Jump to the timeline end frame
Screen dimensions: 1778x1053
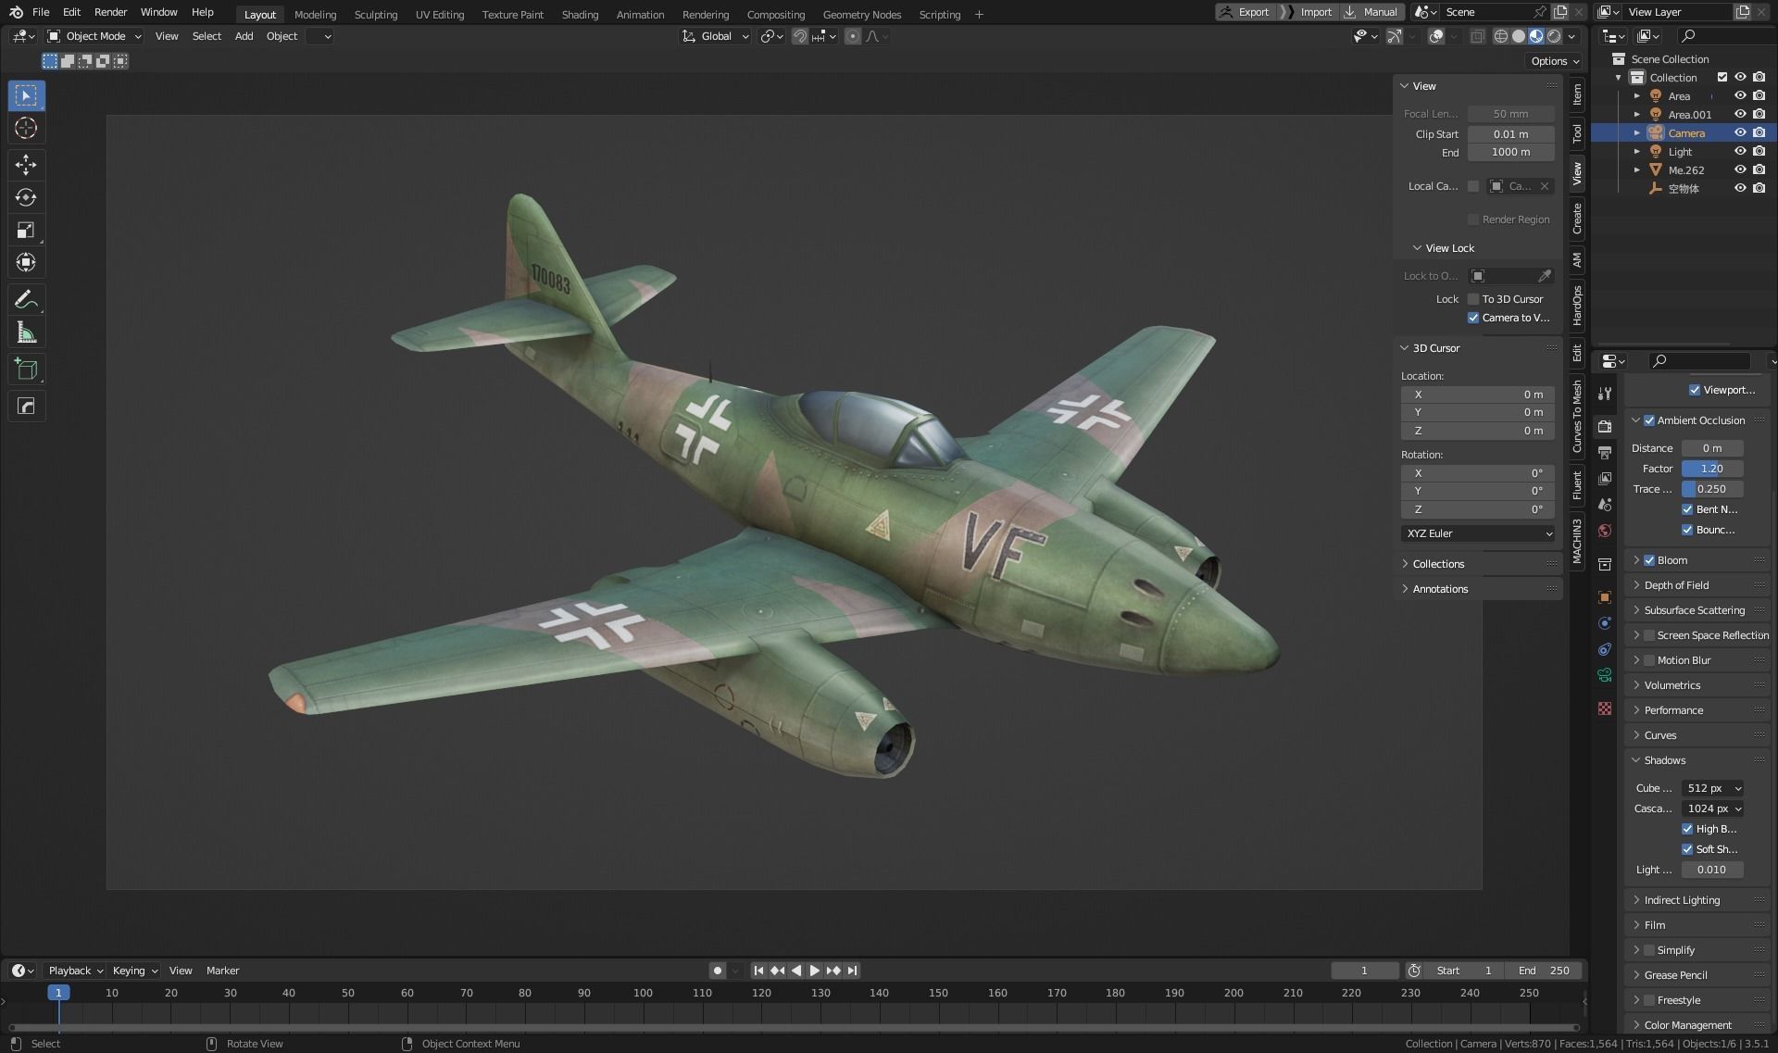coord(853,971)
